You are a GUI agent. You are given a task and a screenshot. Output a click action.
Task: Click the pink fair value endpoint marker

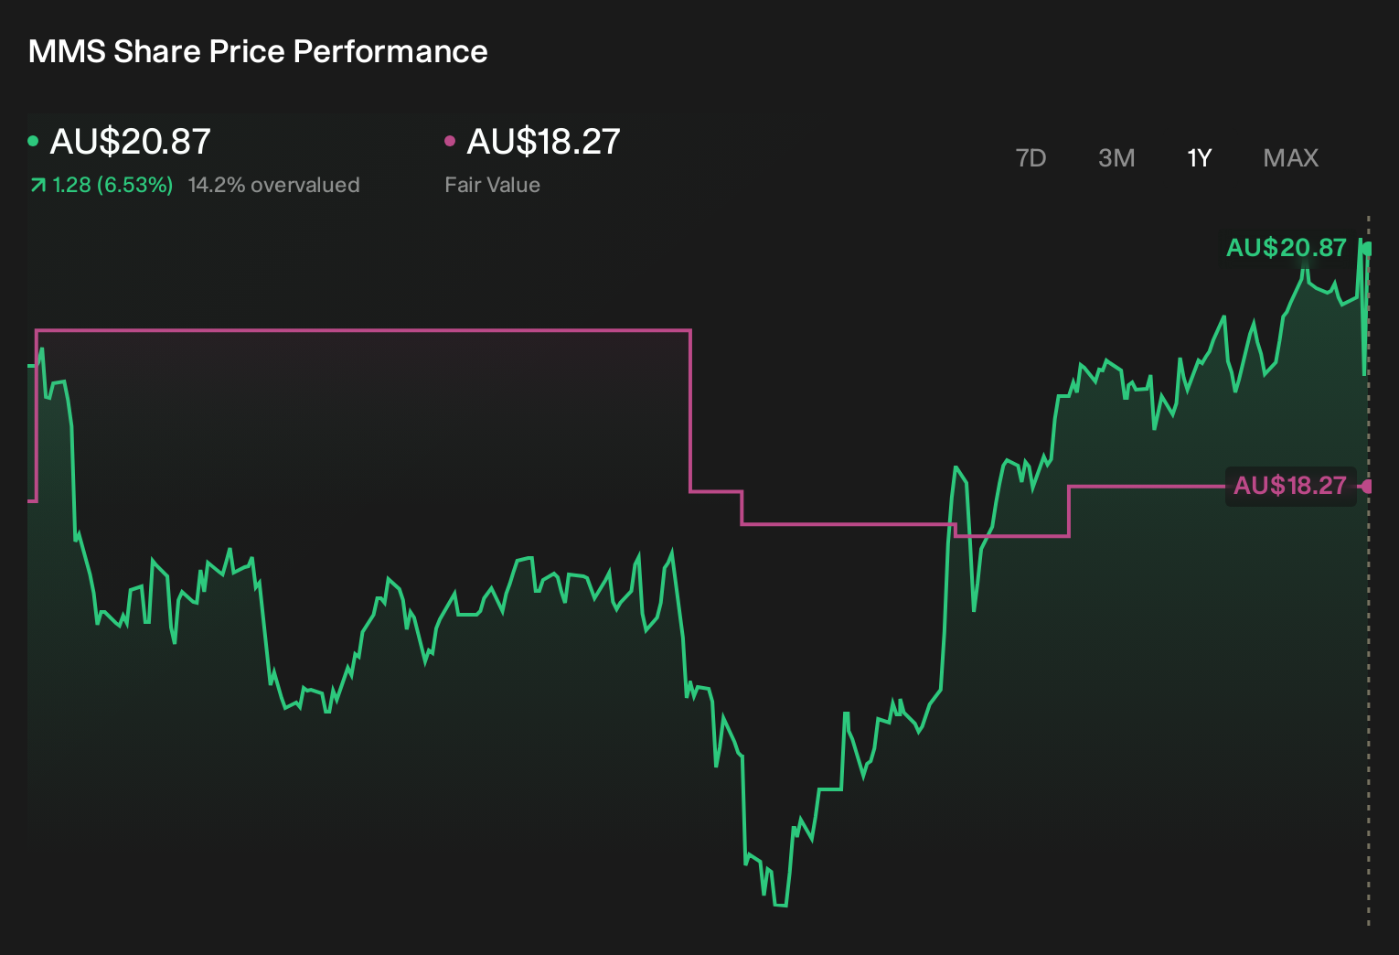(x=1367, y=487)
